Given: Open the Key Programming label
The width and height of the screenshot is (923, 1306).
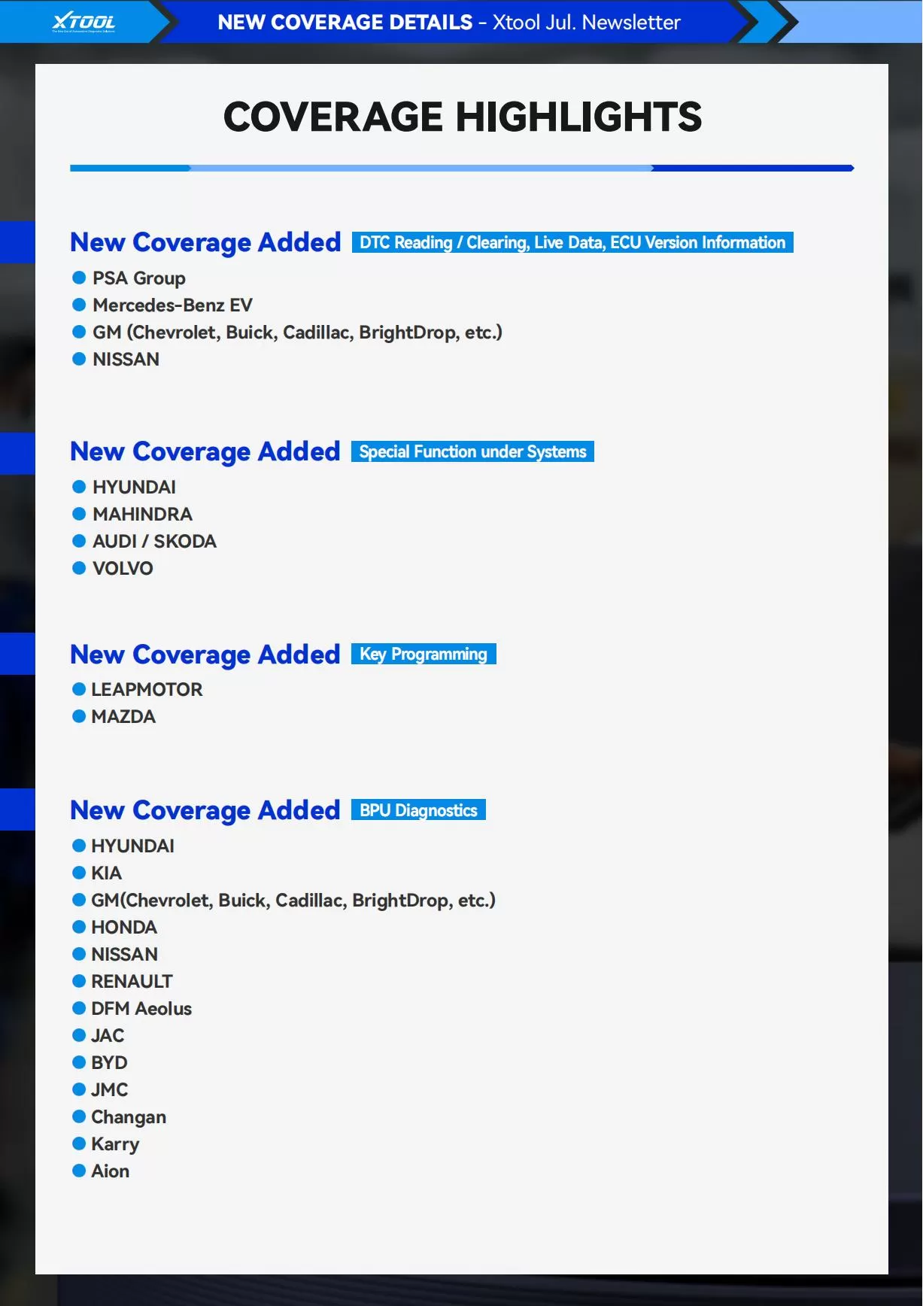Looking at the screenshot, I should [423, 654].
